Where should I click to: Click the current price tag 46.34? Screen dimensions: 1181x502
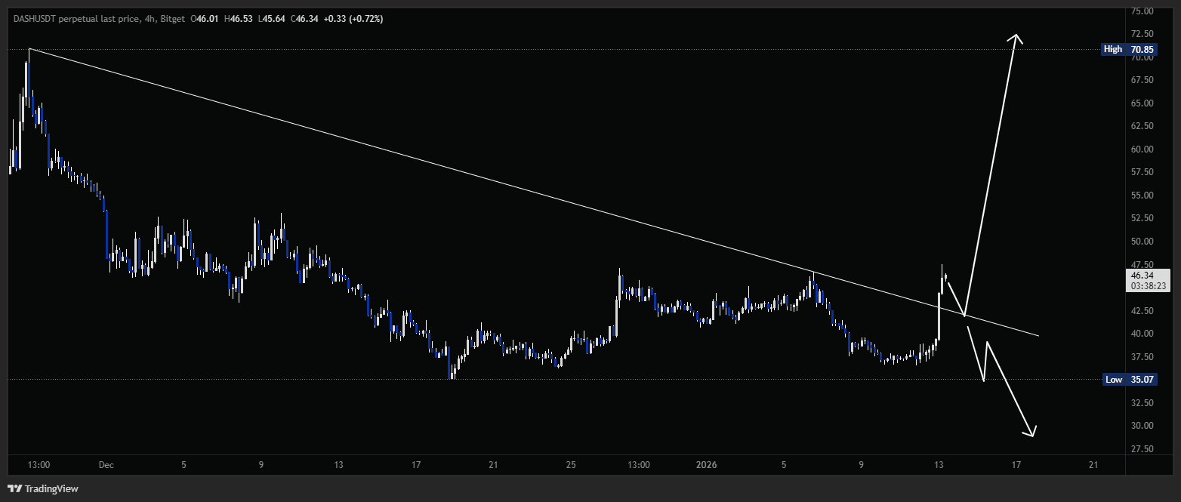pyautogui.click(x=1149, y=276)
